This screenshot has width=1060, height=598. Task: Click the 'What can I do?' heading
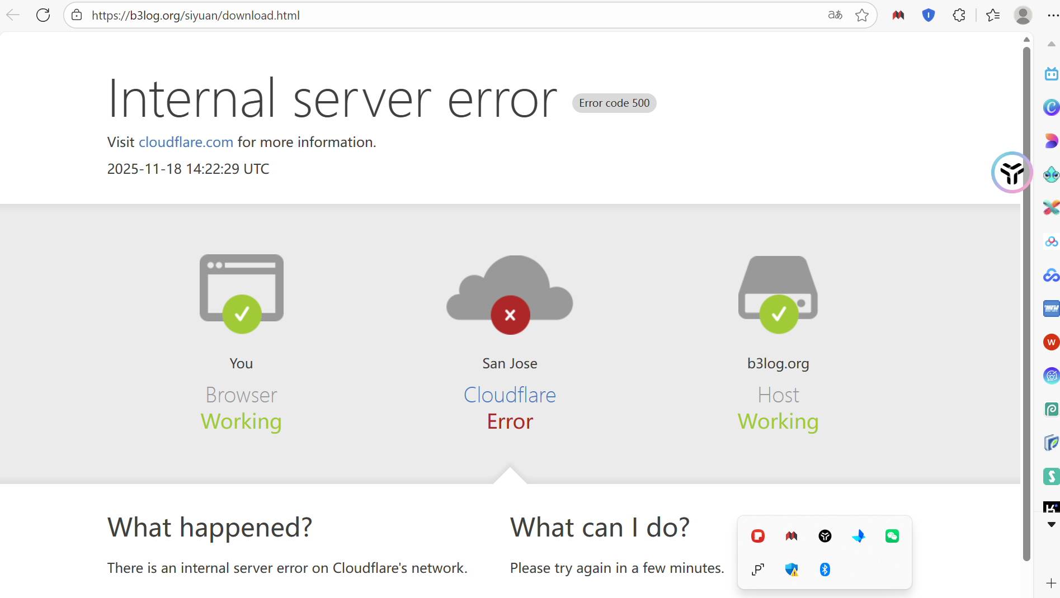pos(600,527)
